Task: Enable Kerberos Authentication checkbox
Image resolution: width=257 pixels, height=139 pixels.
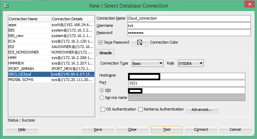Action: 140,109
